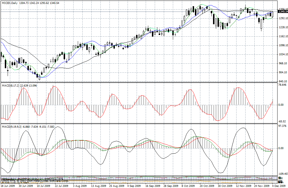This screenshot has width=288, height=188.
Task: Click the 18 Jun 2009 date label
Action: pos(8,186)
